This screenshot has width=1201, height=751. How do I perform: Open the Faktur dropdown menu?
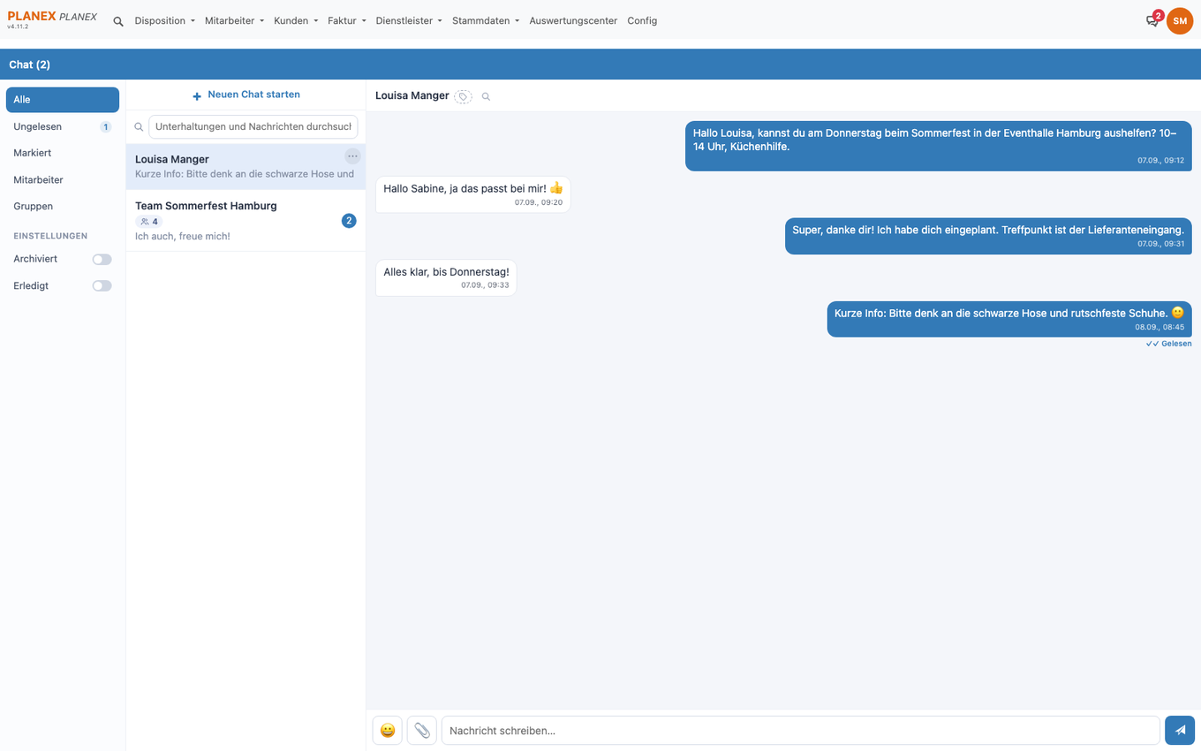(347, 21)
